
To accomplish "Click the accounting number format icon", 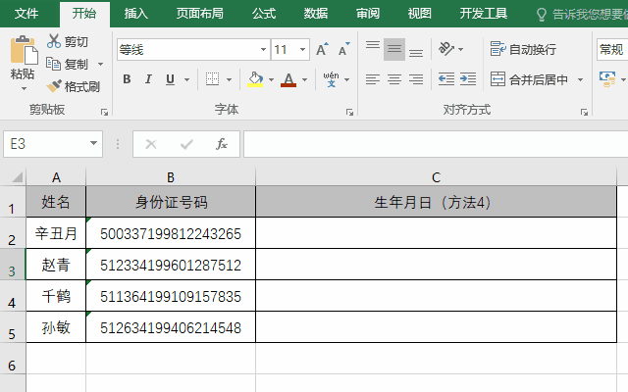I will coord(607,79).
